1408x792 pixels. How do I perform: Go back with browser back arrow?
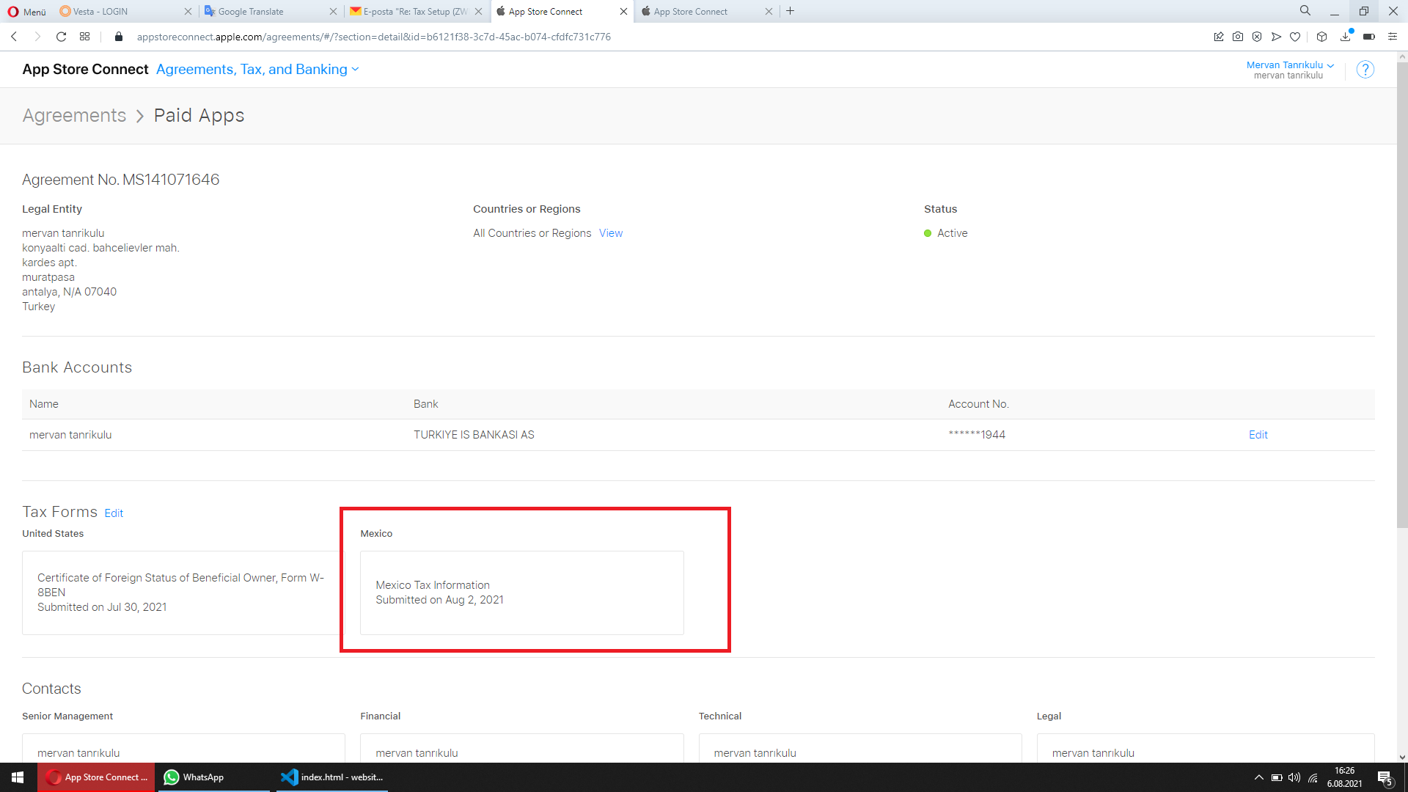pyautogui.click(x=14, y=37)
